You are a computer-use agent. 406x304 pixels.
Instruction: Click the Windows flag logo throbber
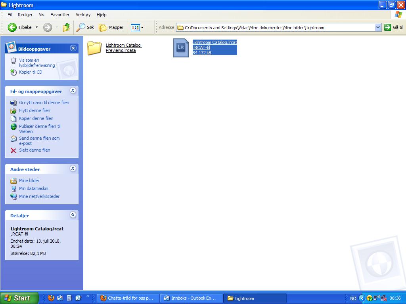(x=398, y=15)
